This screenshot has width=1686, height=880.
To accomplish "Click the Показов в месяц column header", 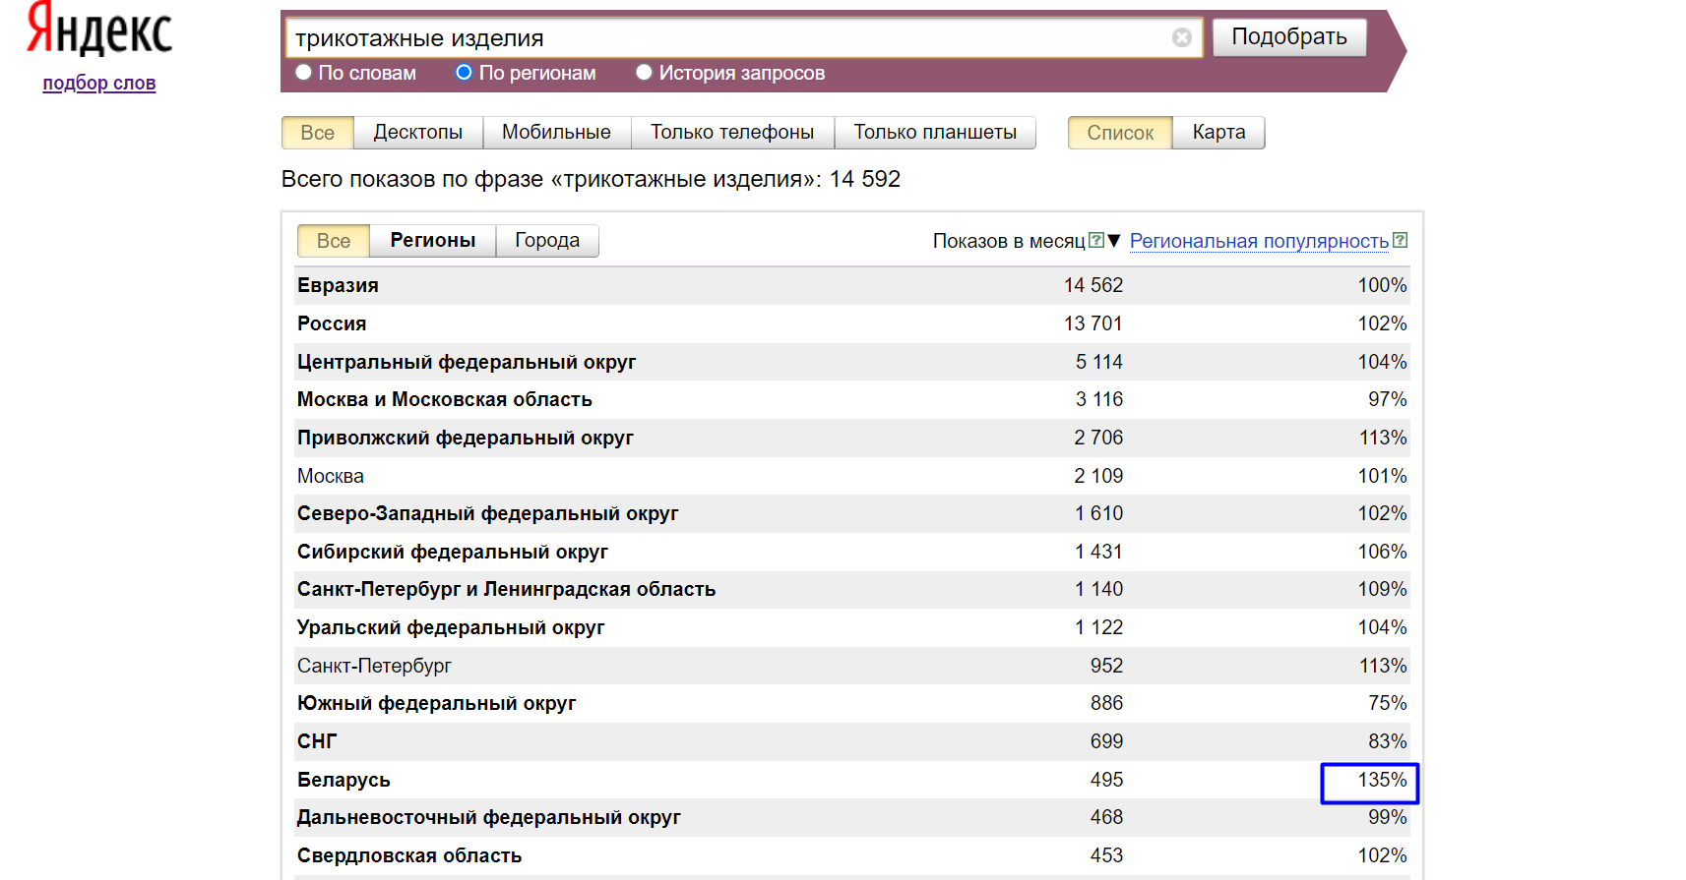I will click(1009, 241).
